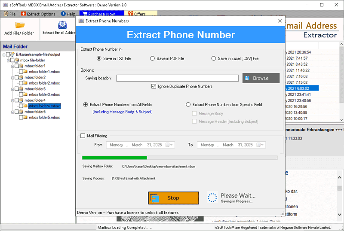Click the mbox folder3.mbox file icon
The image size is (344, 231).
coord(25,94)
